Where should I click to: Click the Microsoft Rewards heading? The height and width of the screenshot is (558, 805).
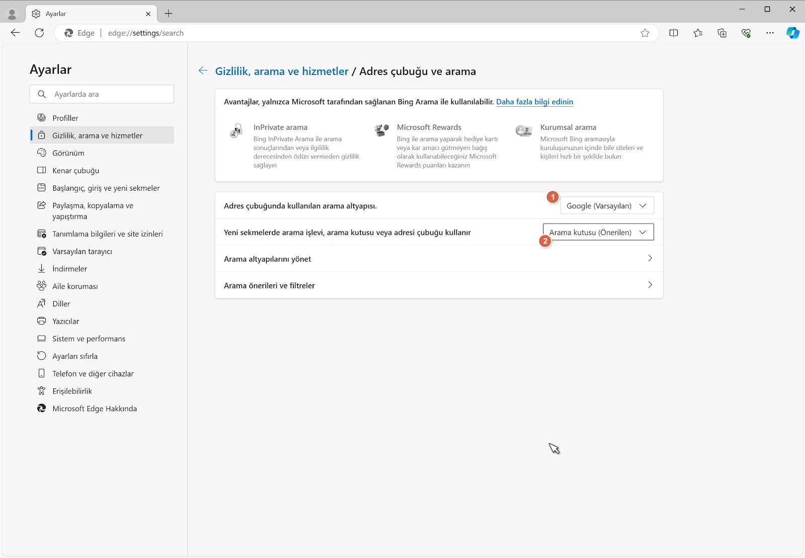click(x=429, y=127)
